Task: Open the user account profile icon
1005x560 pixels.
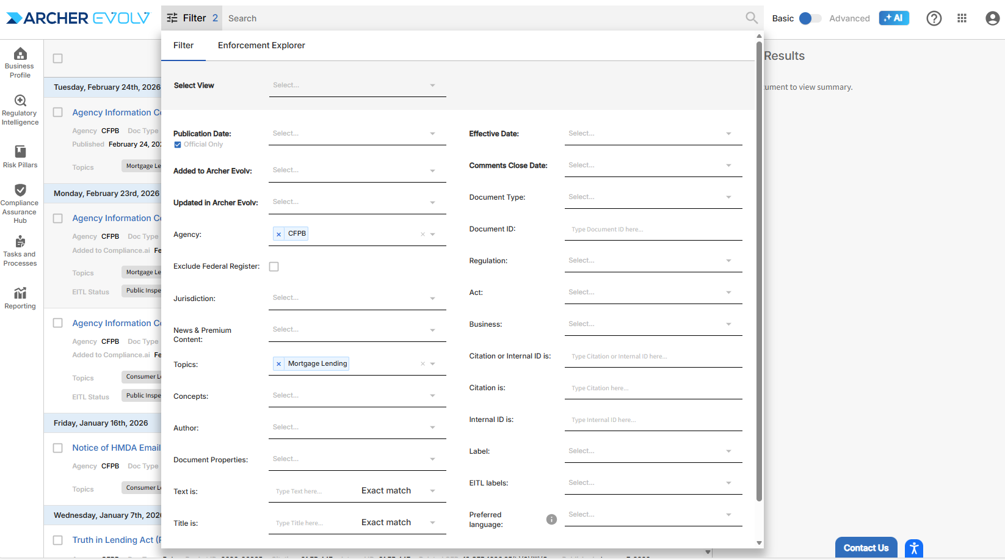Action: (x=992, y=18)
